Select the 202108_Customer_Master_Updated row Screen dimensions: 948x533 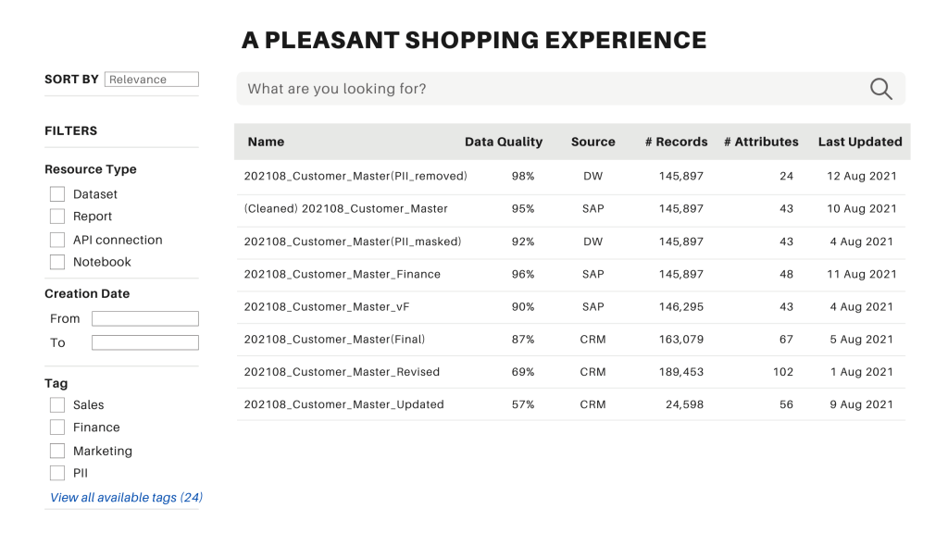point(344,404)
